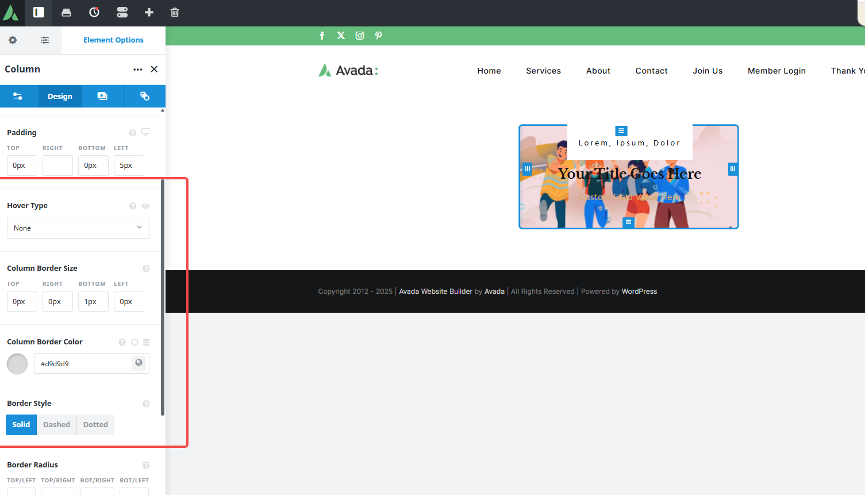Image resolution: width=865 pixels, height=495 pixels.
Task: Open the Element Options tab
Action: (113, 40)
